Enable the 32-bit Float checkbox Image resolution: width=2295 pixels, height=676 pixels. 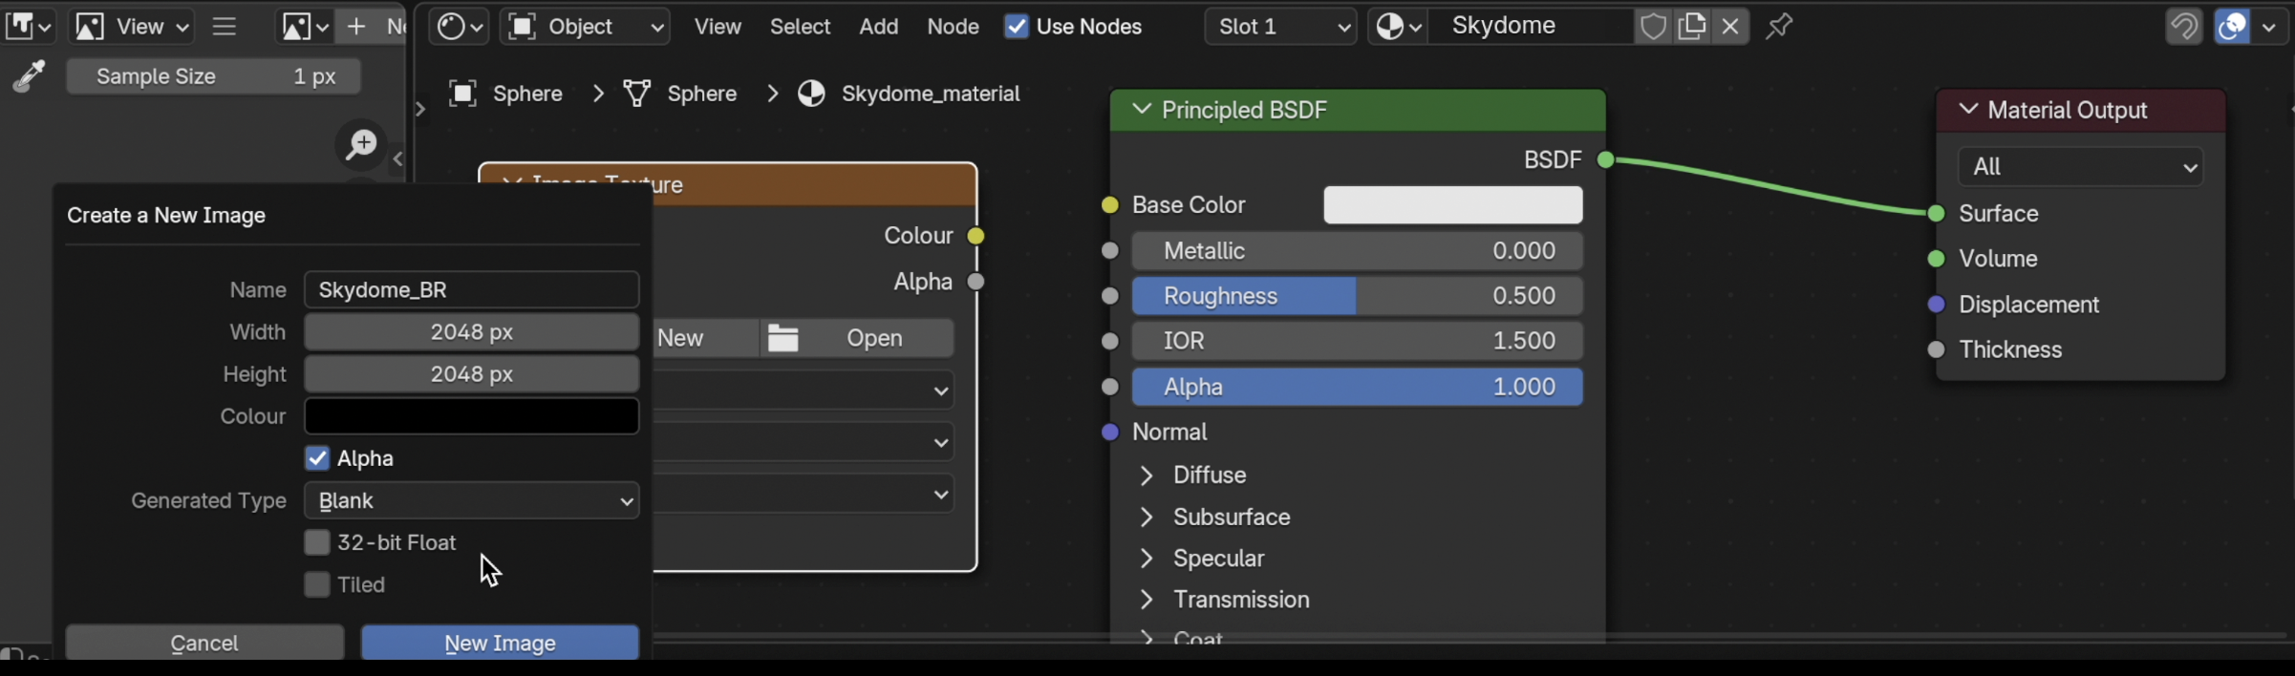(317, 542)
